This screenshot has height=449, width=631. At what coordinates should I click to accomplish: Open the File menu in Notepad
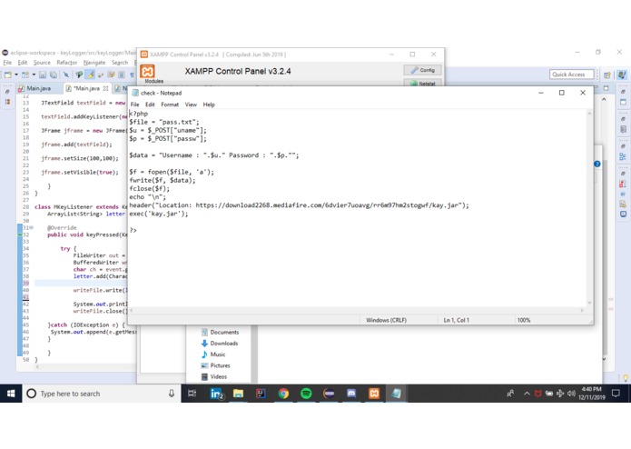pyautogui.click(x=134, y=105)
